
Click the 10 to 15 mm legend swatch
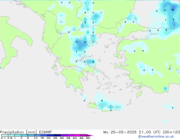[x=37, y=135]
